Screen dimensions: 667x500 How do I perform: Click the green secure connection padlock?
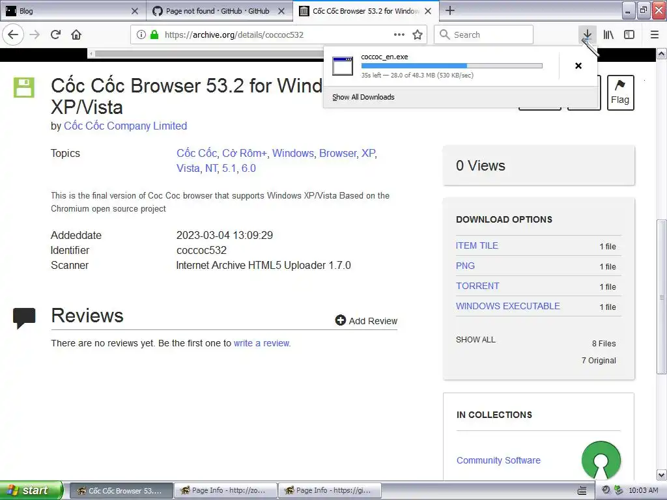pos(154,35)
